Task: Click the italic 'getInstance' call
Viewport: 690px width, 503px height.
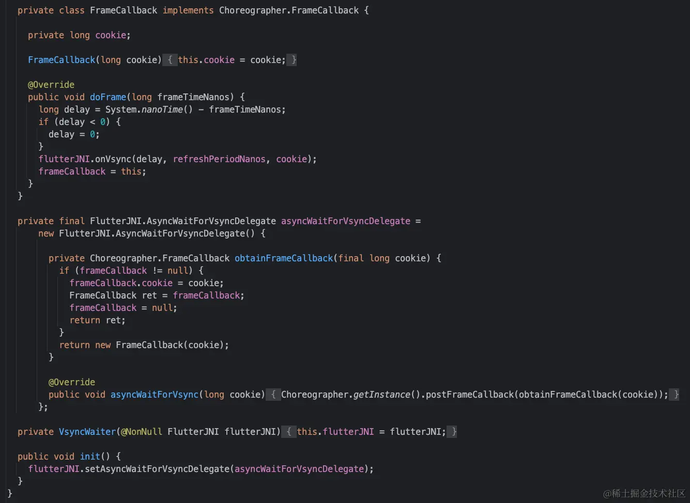Action: tap(382, 395)
